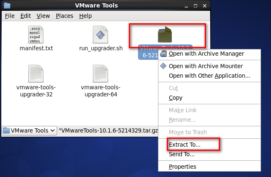The width and height of the screenshot is (271, 177).
Task: Maximize the VMware Tools window
Action: click(196, 6)
